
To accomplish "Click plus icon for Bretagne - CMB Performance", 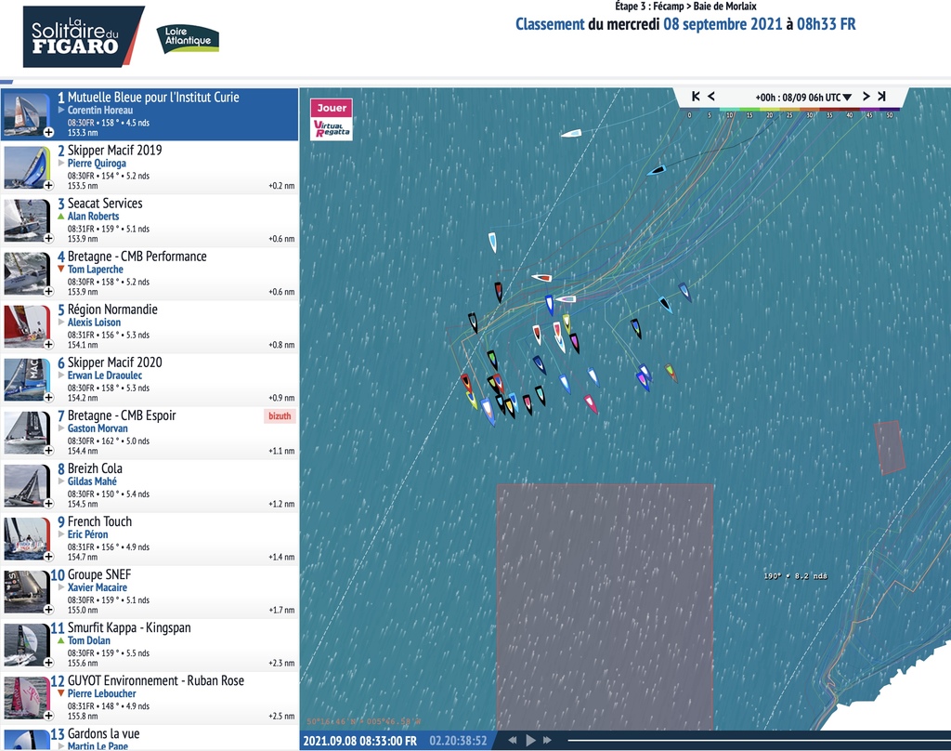I will click(48, 291).
